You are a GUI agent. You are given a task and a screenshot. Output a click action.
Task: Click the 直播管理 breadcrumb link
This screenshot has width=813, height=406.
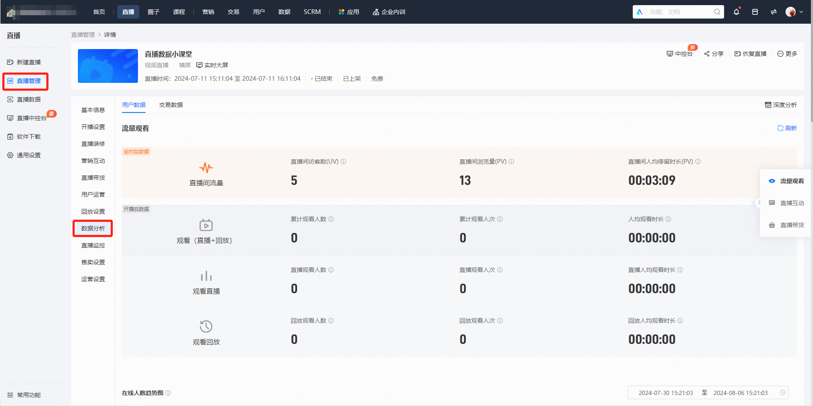(x=83, y=35)
